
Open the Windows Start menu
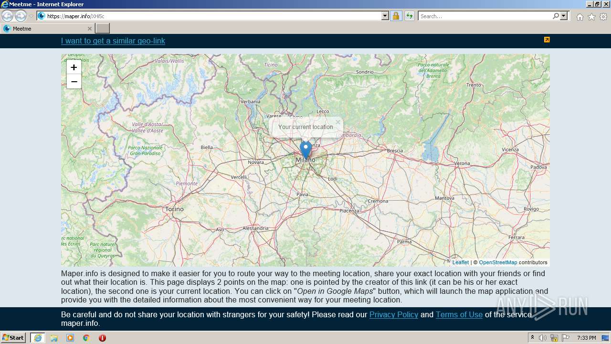13,338
